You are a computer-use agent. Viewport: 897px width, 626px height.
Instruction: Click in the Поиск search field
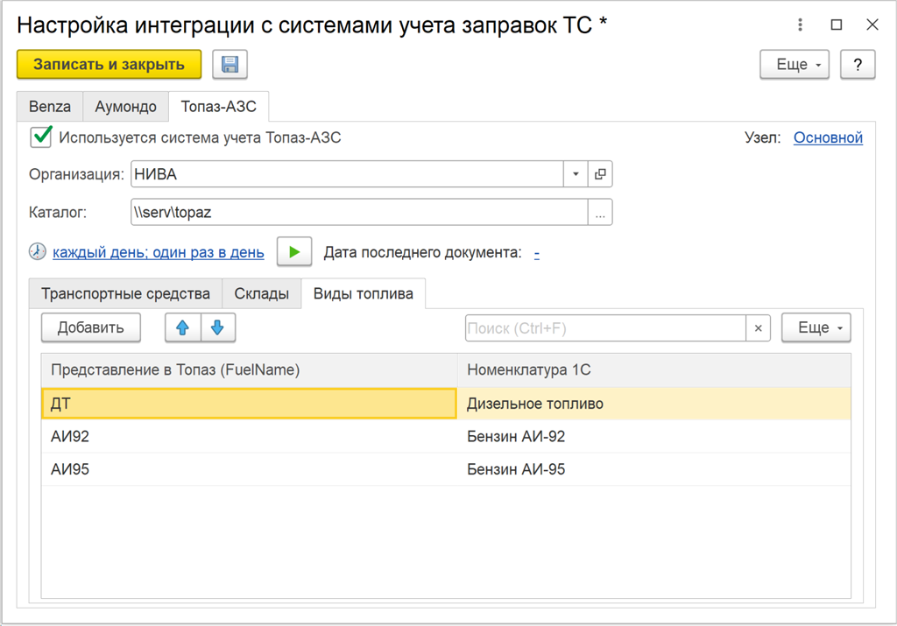click(604, 328)
